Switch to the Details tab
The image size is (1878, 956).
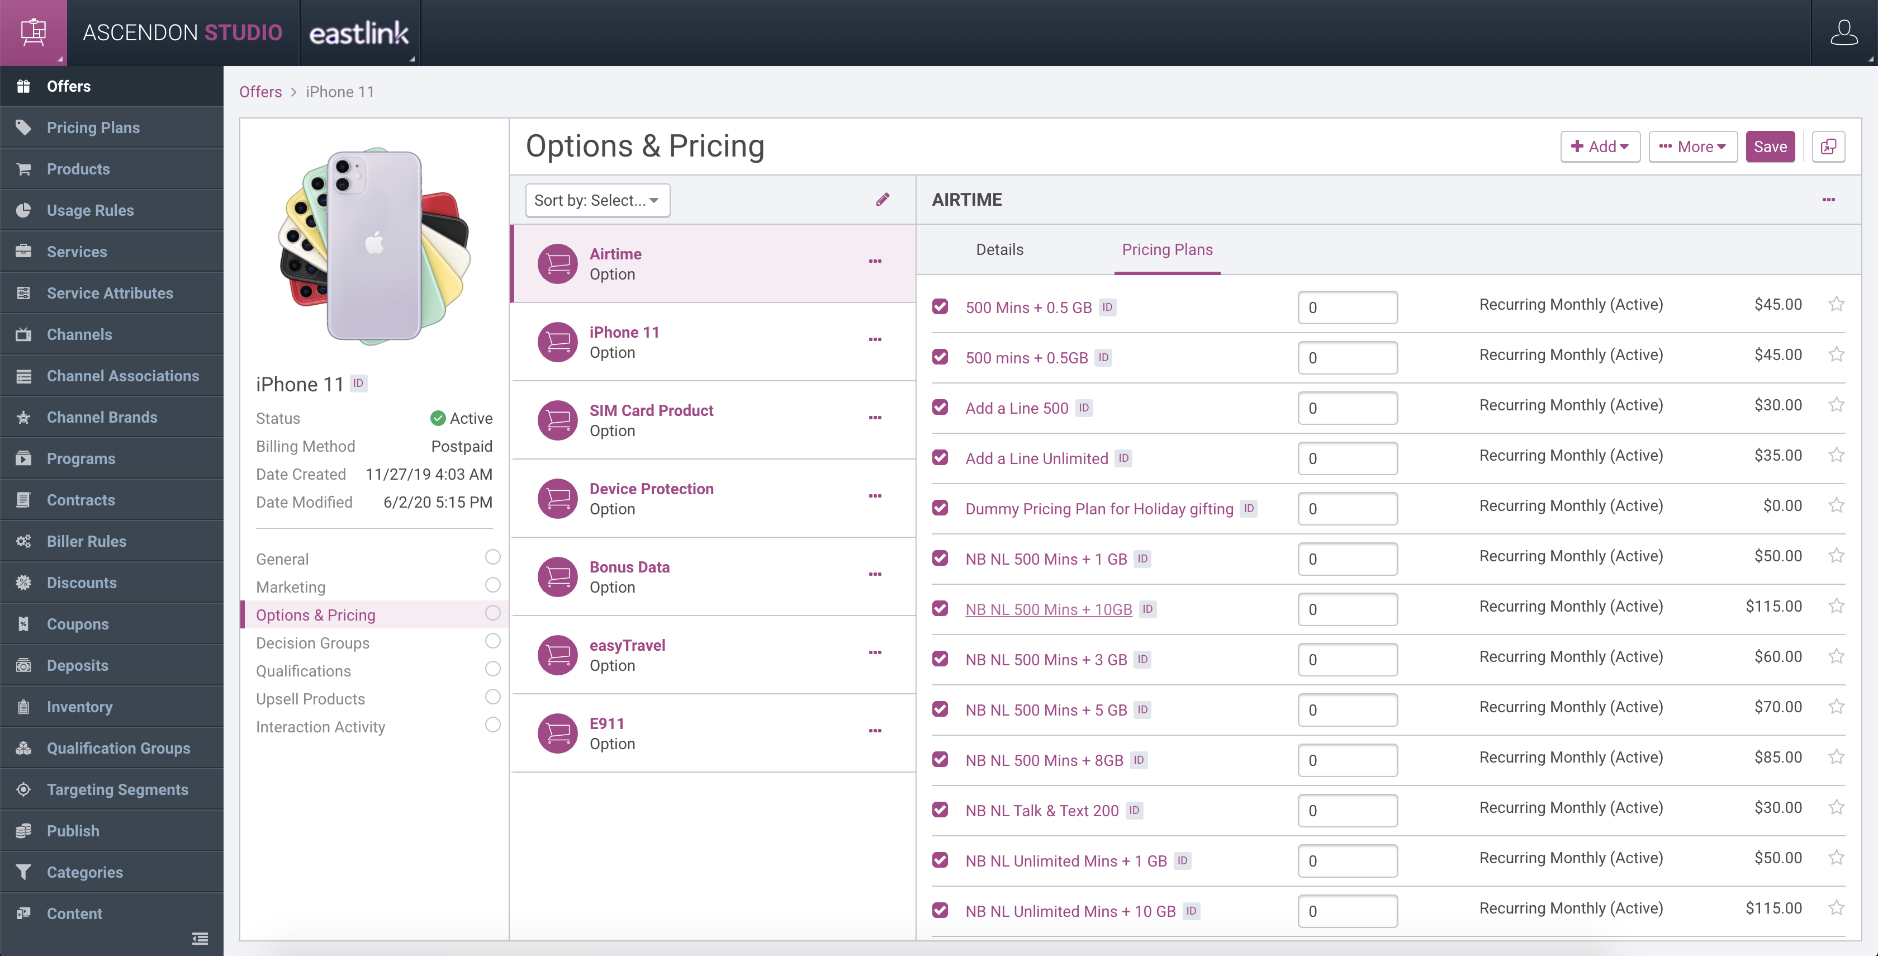tap(999, 249)
